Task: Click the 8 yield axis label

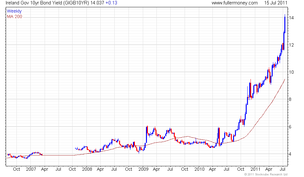Action: click(x=290, y=100)
